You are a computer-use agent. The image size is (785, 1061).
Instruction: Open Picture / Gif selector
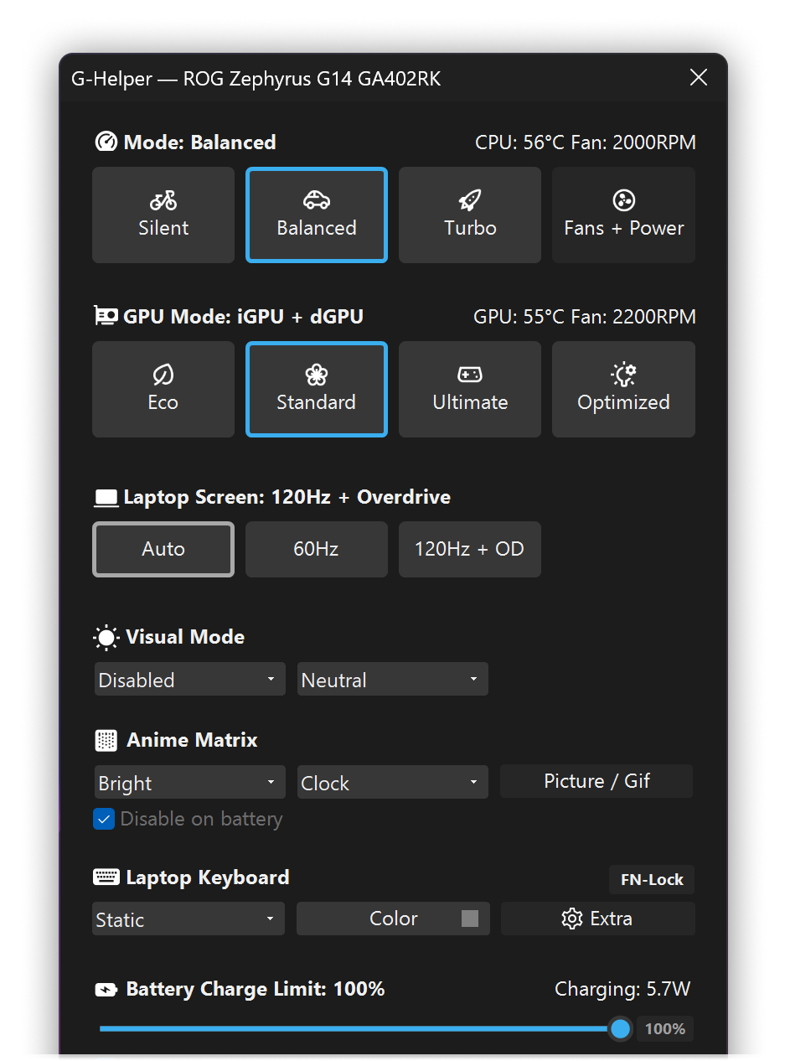pyautogui.click(x=596, y=781)
